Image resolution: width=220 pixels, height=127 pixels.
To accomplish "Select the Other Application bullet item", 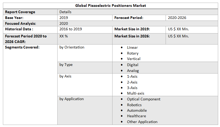I will 142,122.
